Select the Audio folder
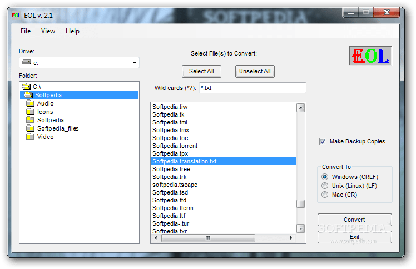 (46, 103)
